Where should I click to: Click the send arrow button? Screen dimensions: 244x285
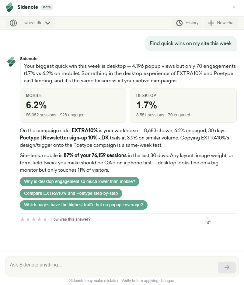[227, 267]
